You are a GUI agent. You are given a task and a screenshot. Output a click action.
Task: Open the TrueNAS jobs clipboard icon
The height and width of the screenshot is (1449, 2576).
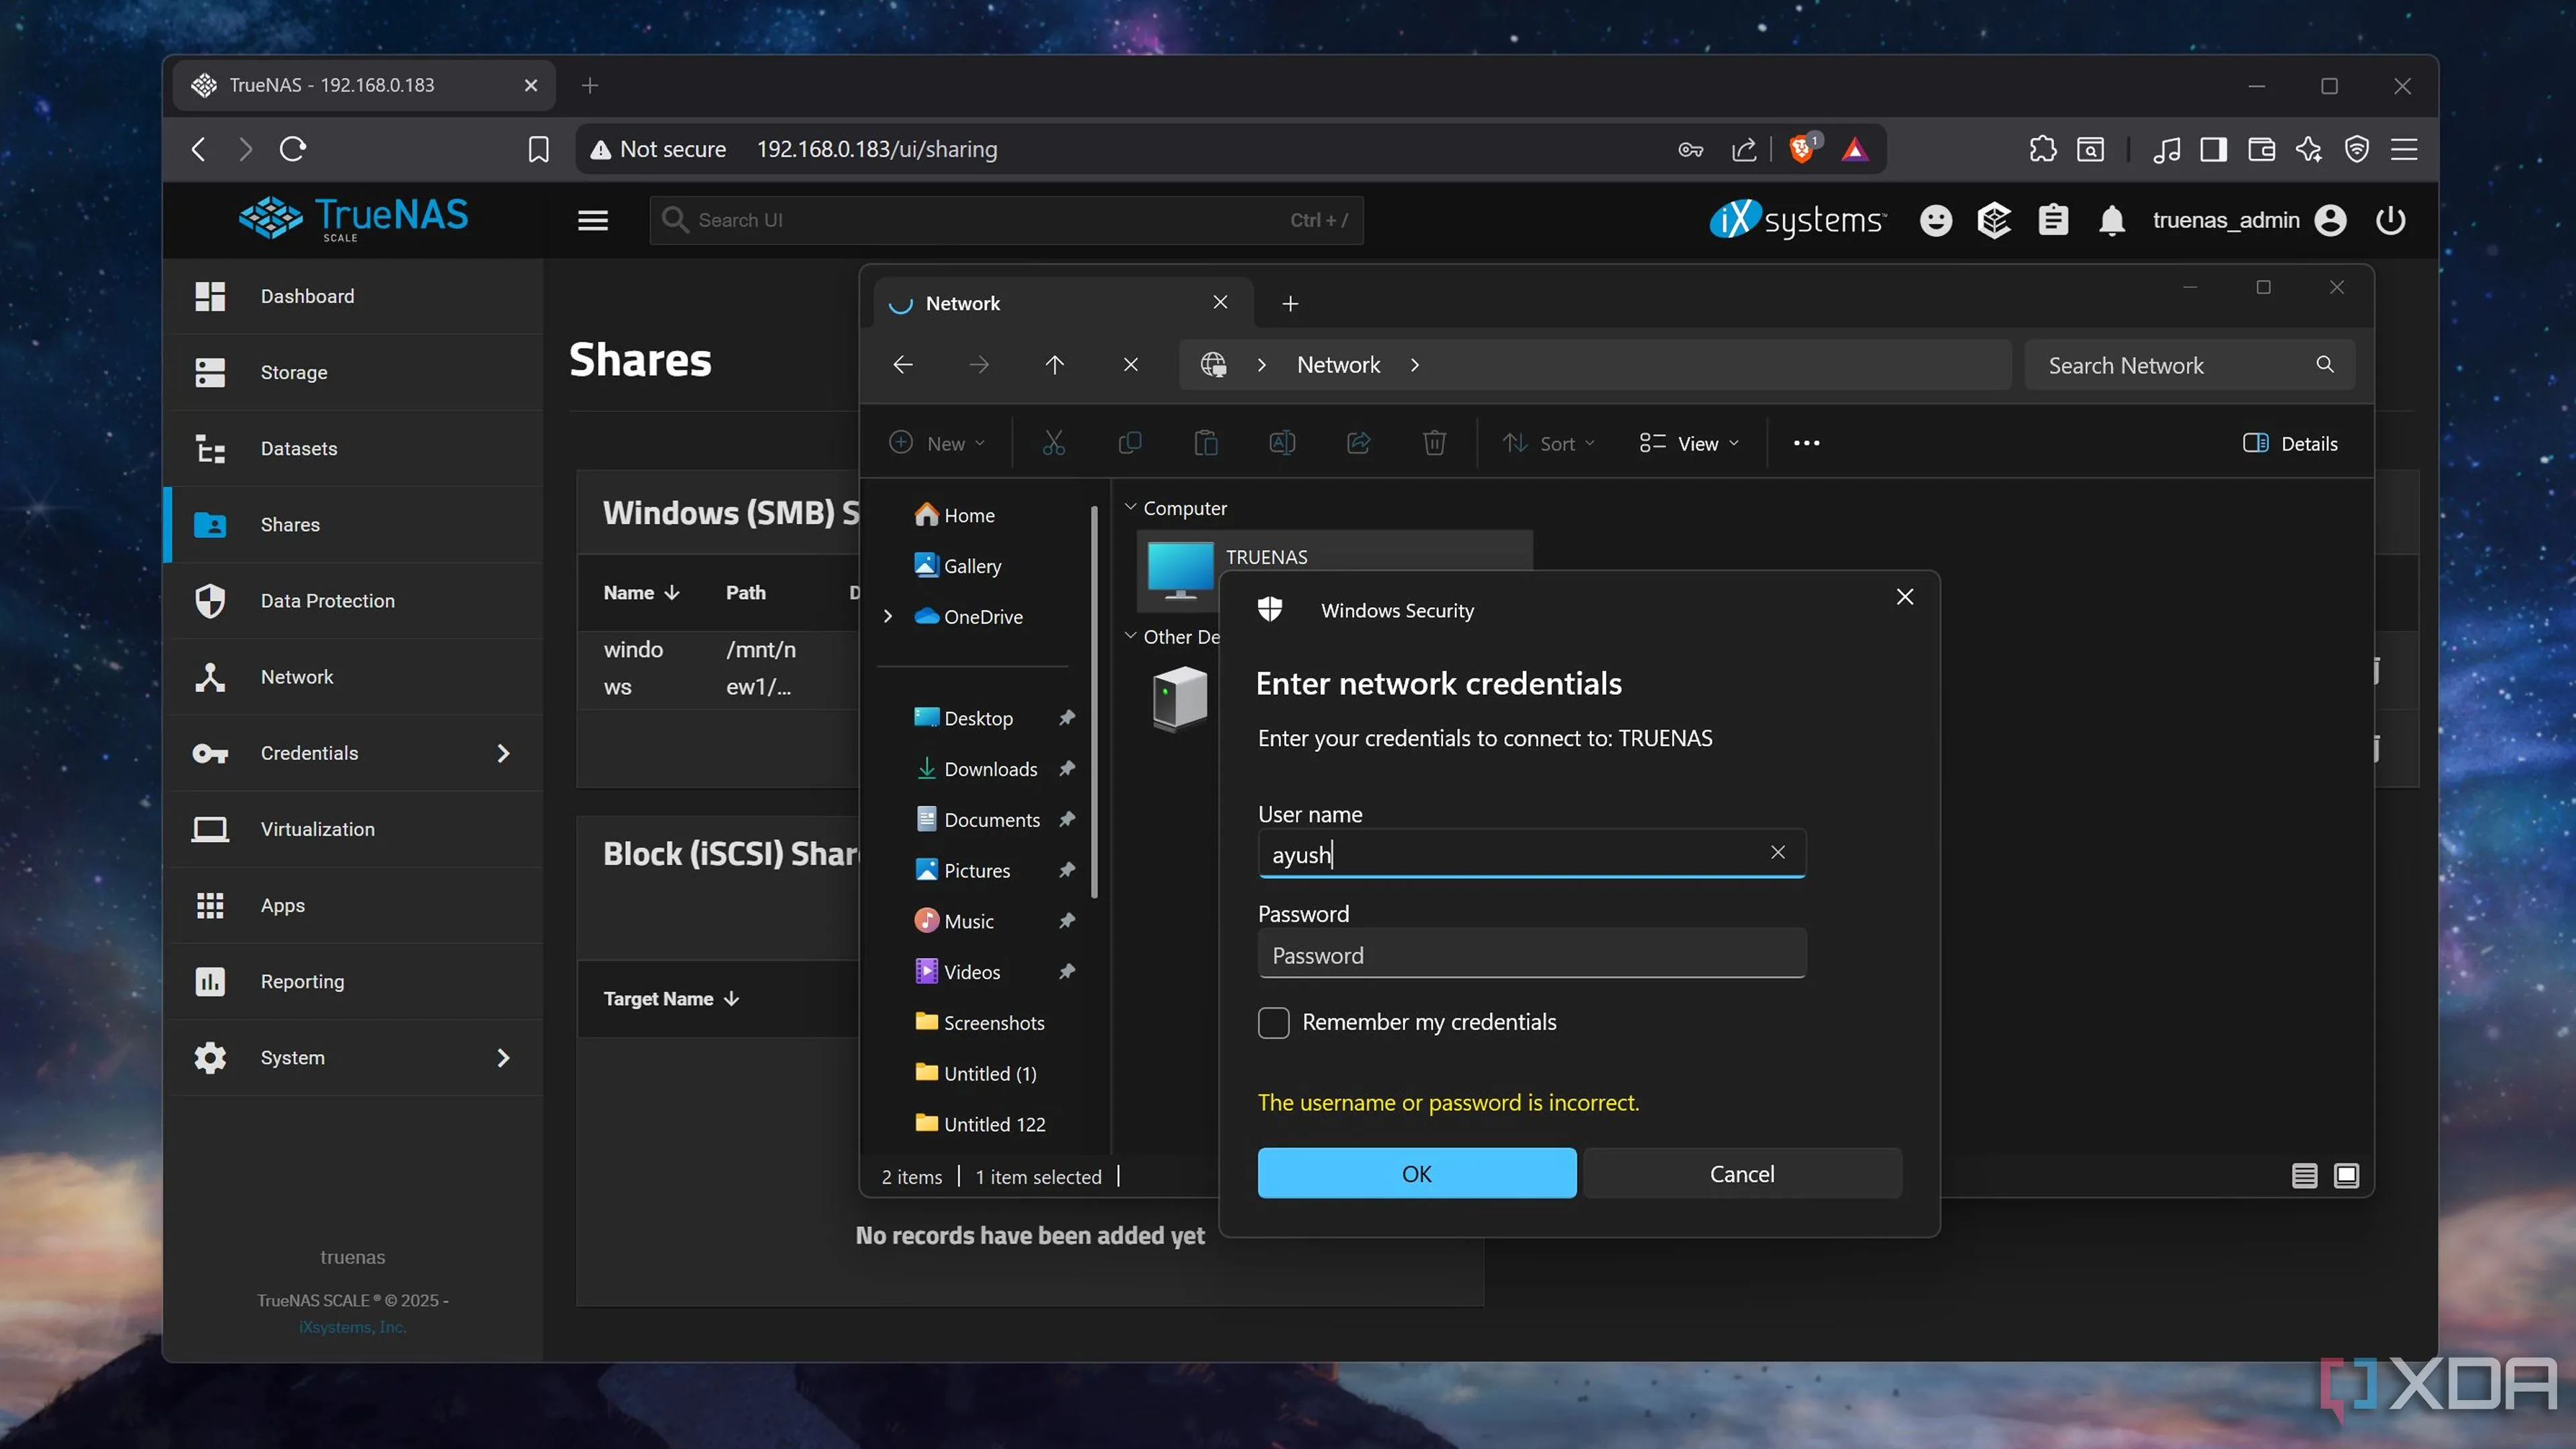tap(2053, 220)
